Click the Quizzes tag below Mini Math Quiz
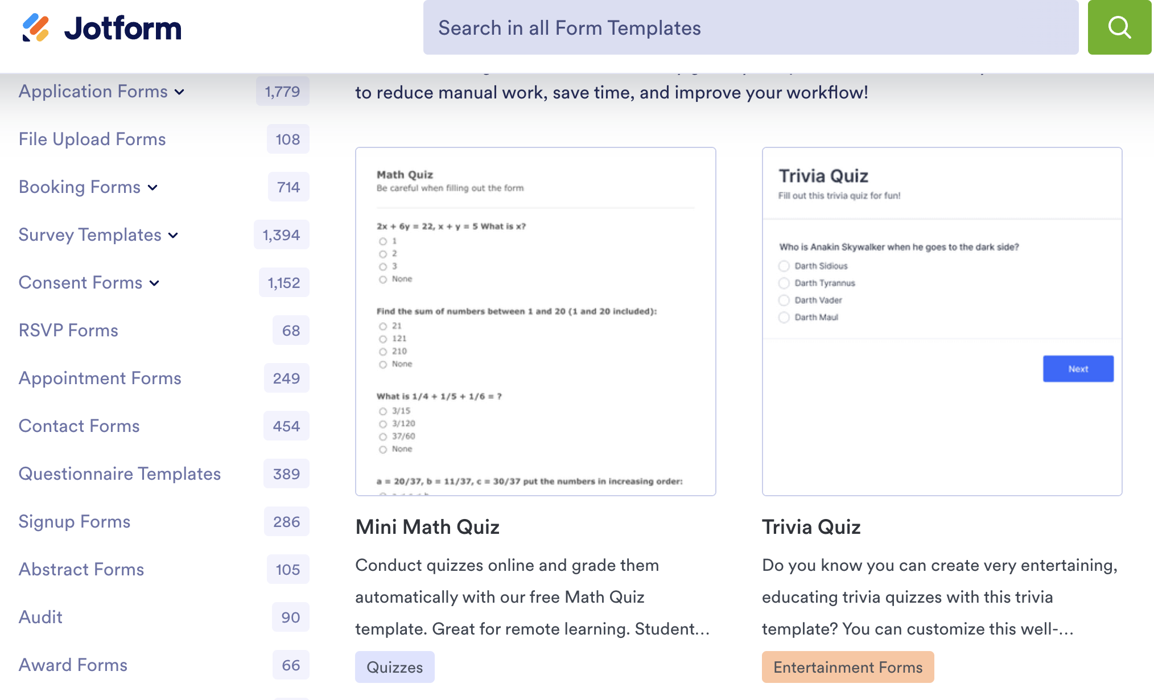The image size is (1154, 700). click(394, 666)
